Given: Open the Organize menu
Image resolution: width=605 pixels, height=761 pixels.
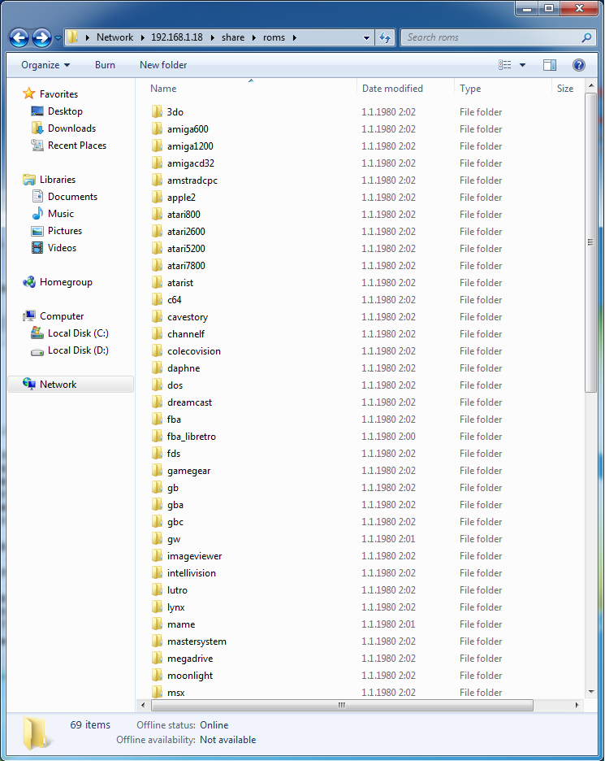Looking at the screenshot, I should tap(45, 65).
